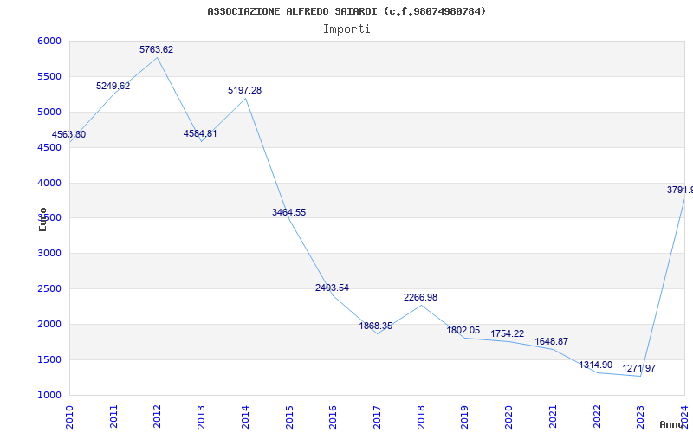Image resolution: width=693 pixels, height=433 pixels.
Task: Click the data label 1314.90
Action: 596,365
